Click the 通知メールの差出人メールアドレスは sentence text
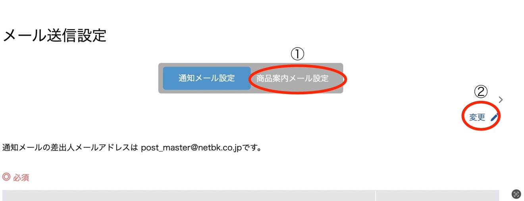The width and height of the screenshot is (524, 201). tap(70, 148)
